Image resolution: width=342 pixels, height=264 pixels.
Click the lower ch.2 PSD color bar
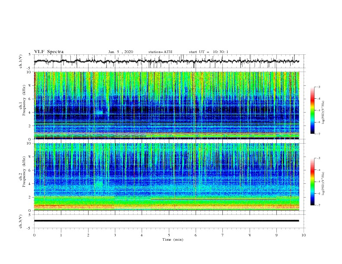click(x=312, y=182)
